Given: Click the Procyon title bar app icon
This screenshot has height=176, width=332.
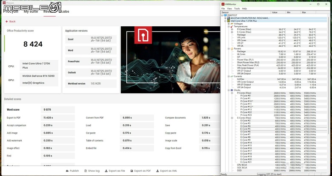Looking at the screenshot, I should pos(4,3).
